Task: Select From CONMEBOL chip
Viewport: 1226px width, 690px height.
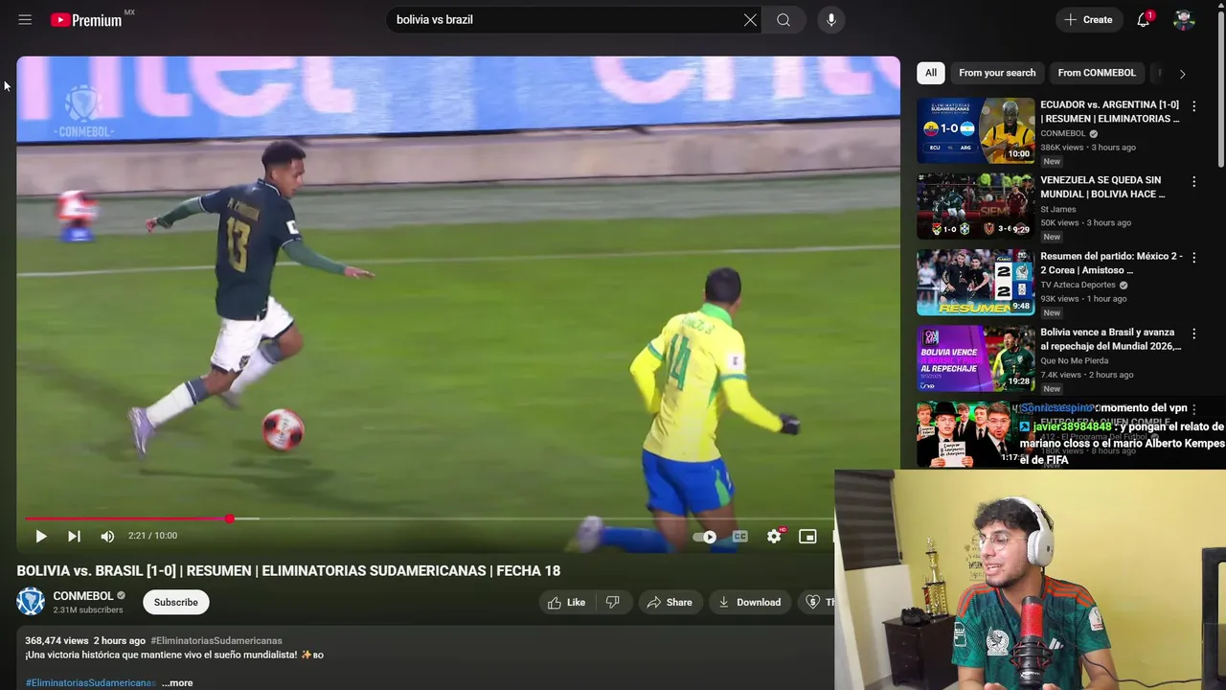Action: [x=1097, y=73]
